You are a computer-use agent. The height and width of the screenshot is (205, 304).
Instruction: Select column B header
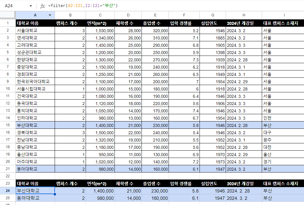tap(70, 15)
